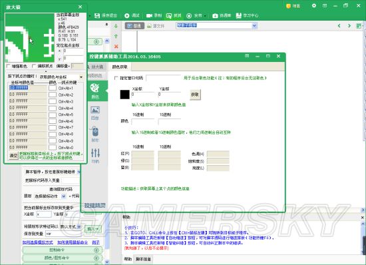This screenshot has width=366, height=265.
Task: Switch to the 普通 view tab
Action: click(134, 26)
